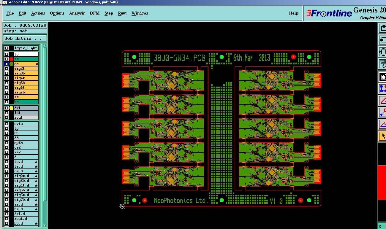Viewport: 386px width, 229px height.
Task: Select the ss layer name
Action: click(x=26, y=97)
